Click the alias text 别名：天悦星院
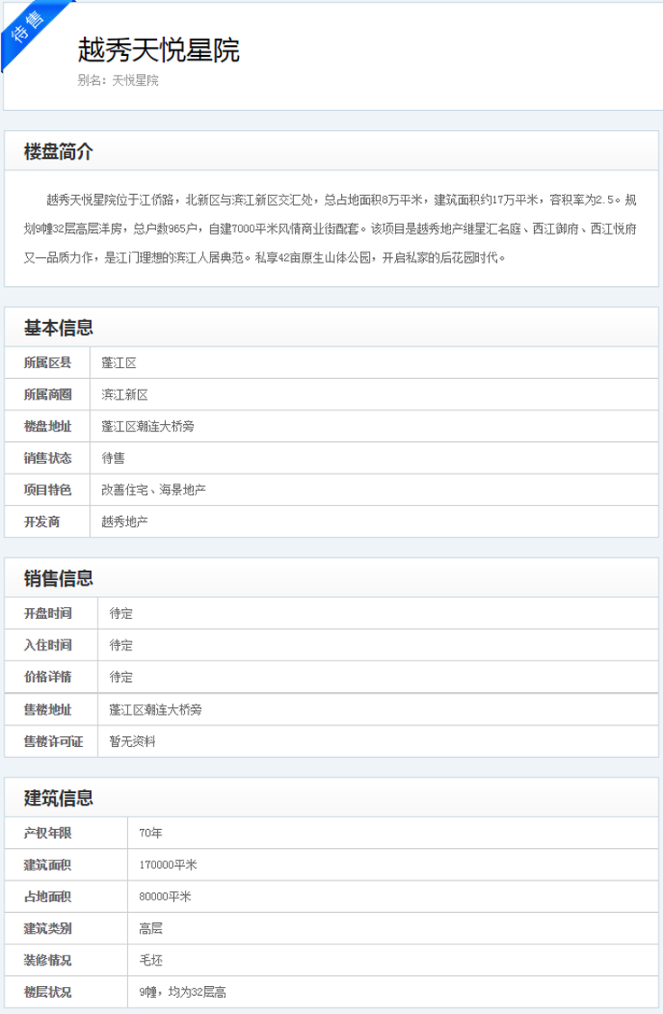 [118, 80]
